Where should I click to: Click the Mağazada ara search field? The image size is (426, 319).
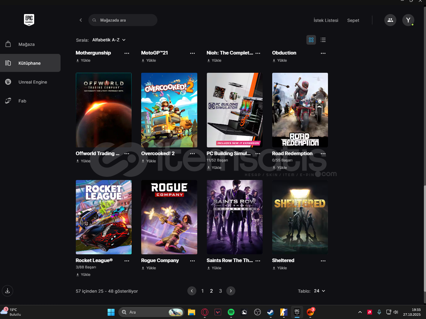click(x=123, y=20)
